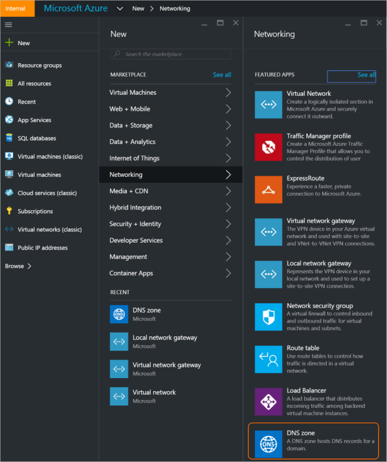The width and height of the screenshot is (387, 462).
Task: Click the Resource groups cube icon
Action: (x=9, y=65)
